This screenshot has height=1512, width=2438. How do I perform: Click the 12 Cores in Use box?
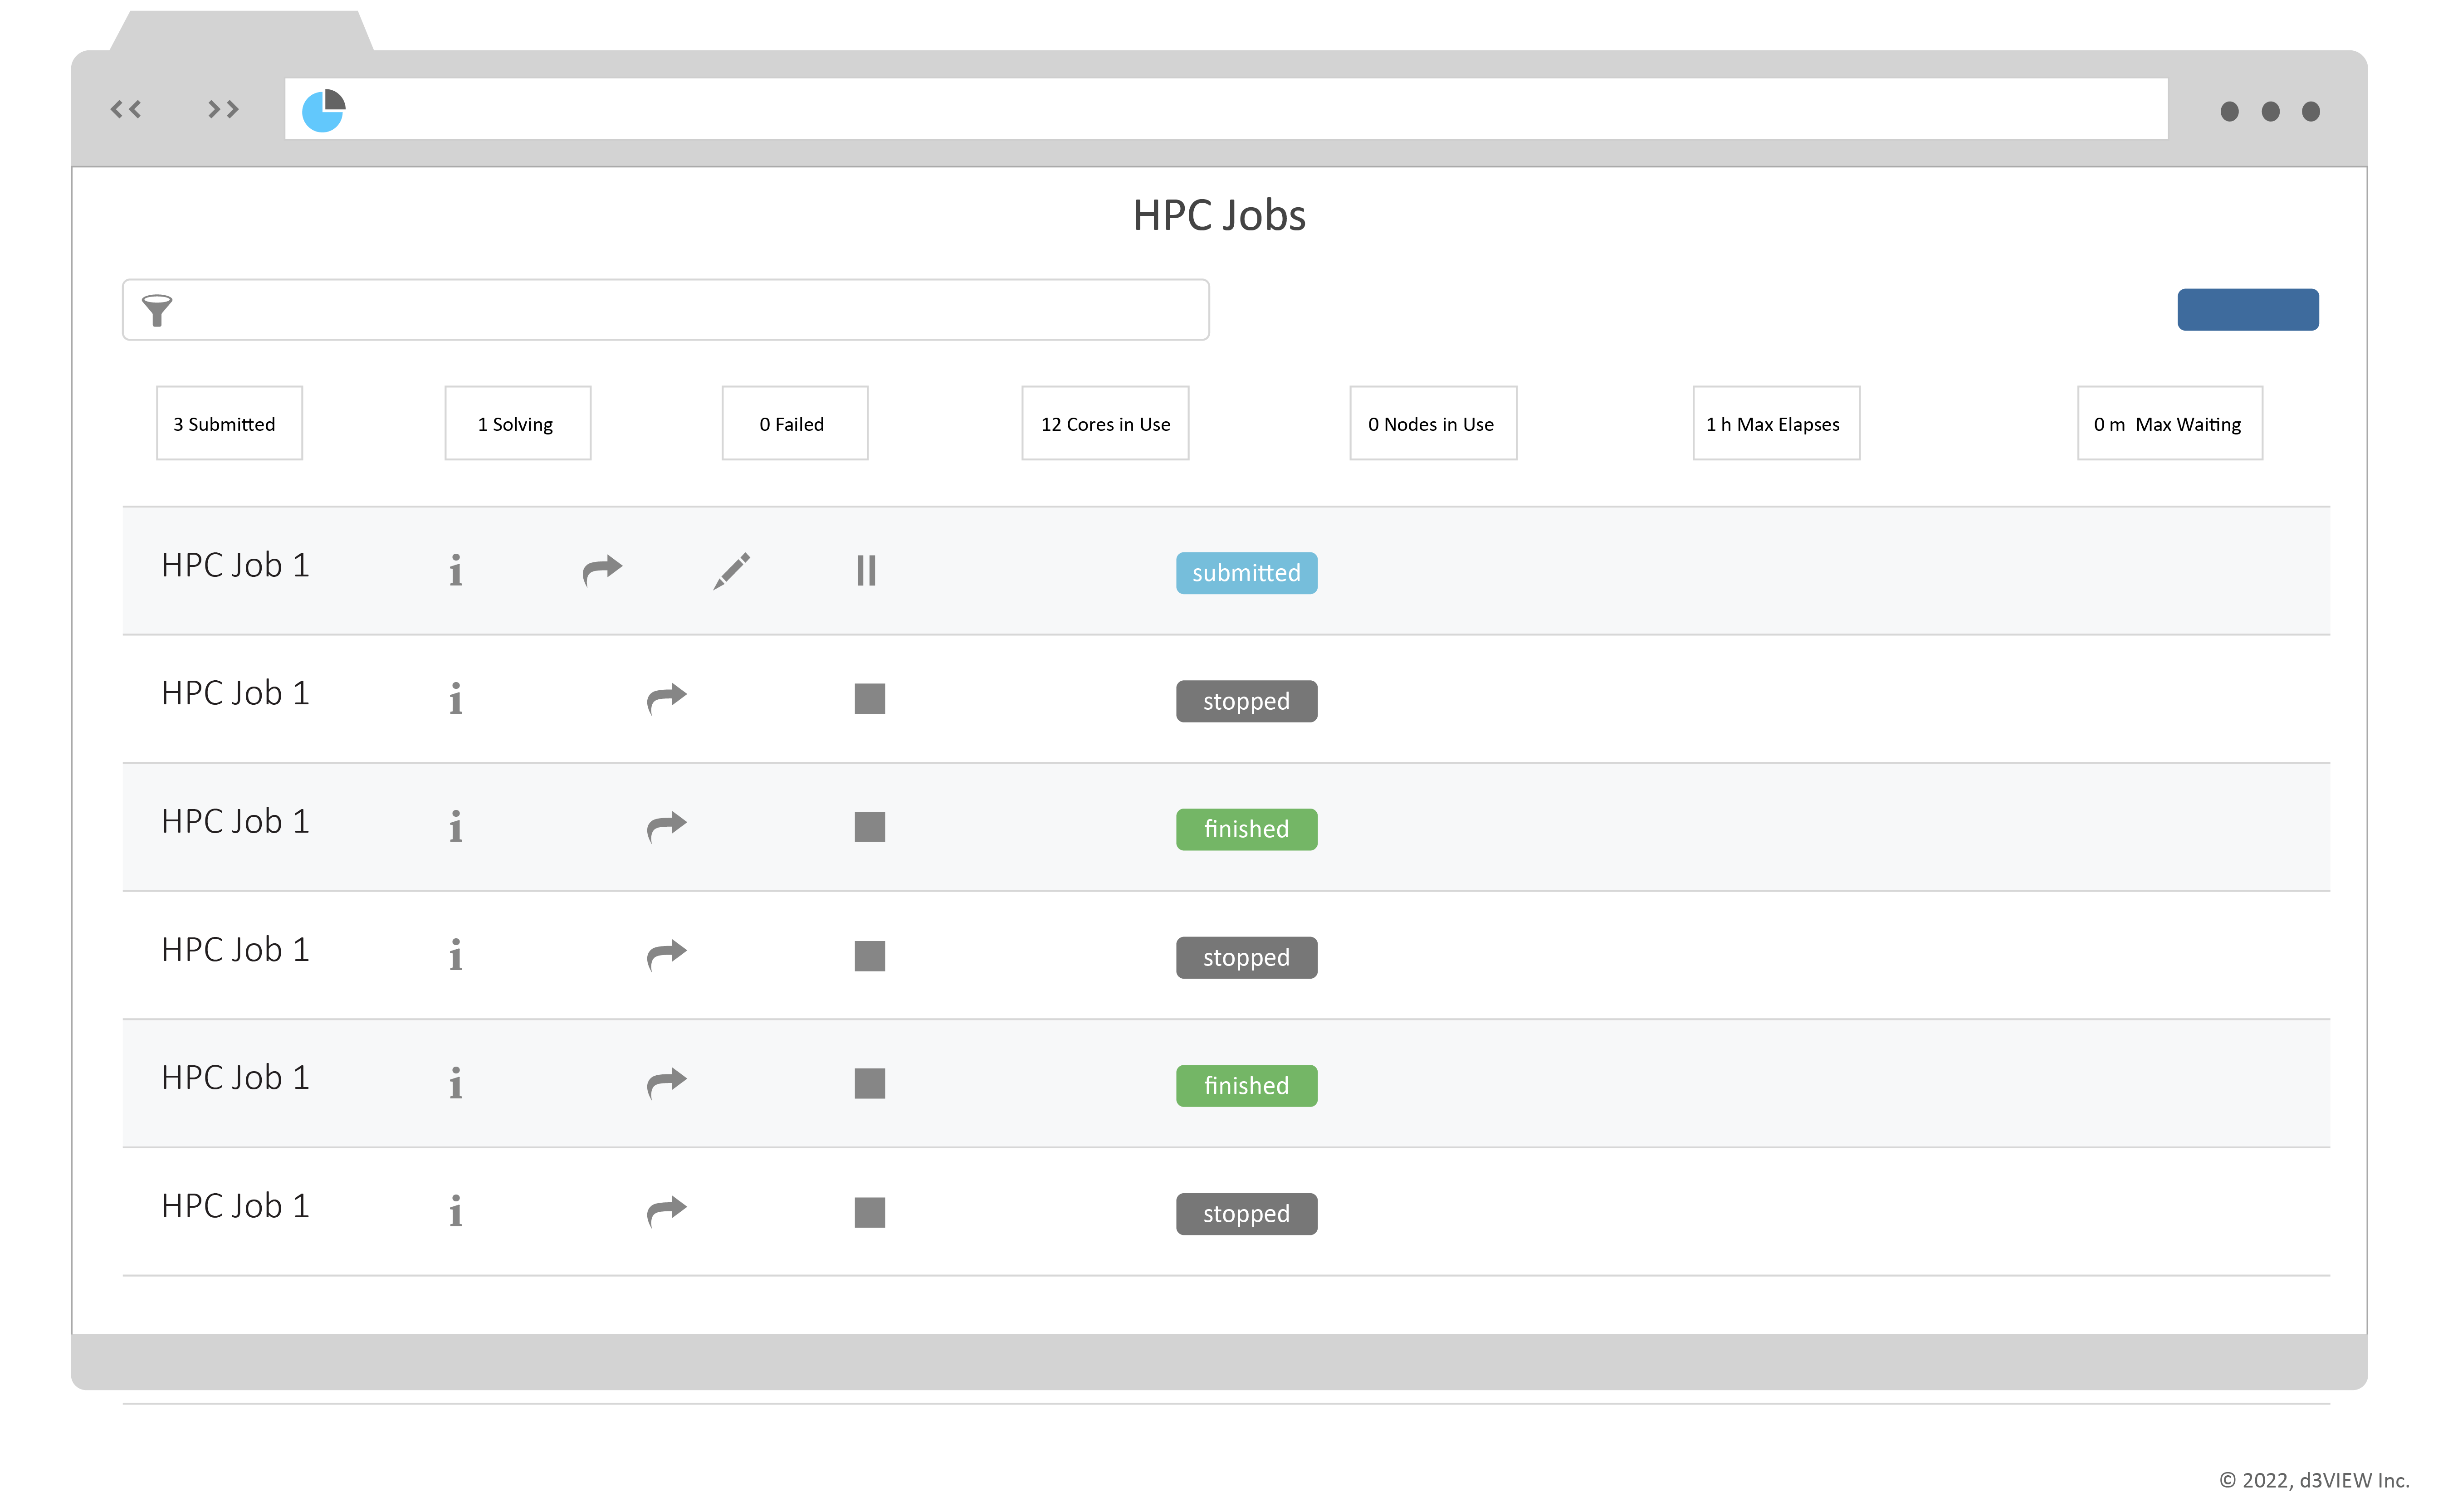(1105, 424)
